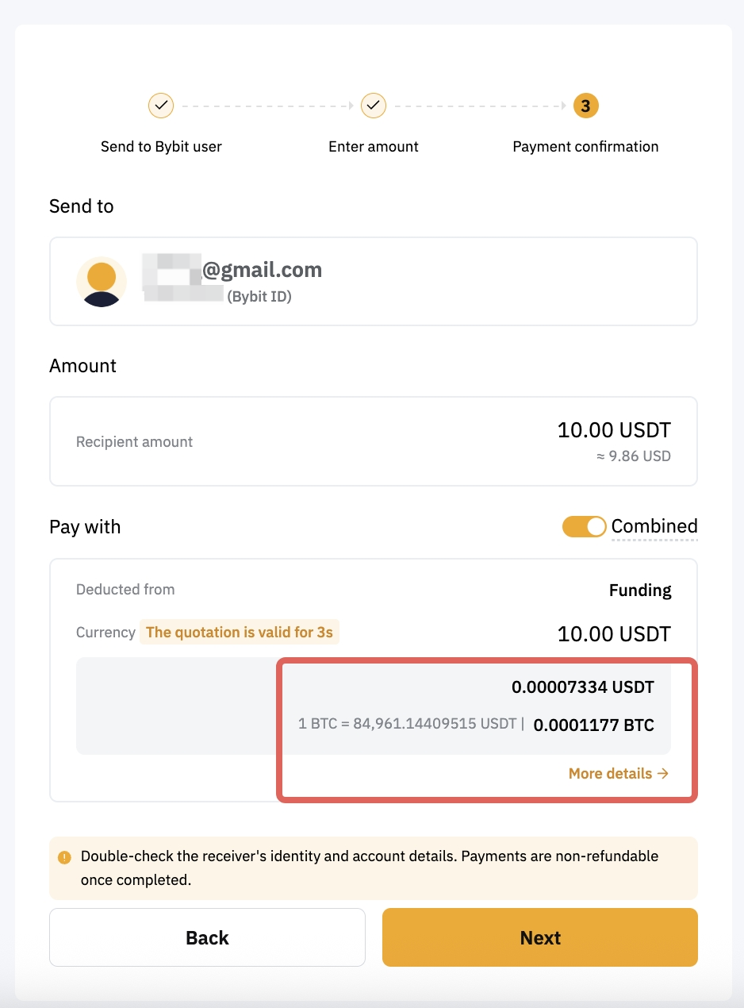
Task: Click the 1 BTC exchange rate text
Action: (x=407, y=724)
